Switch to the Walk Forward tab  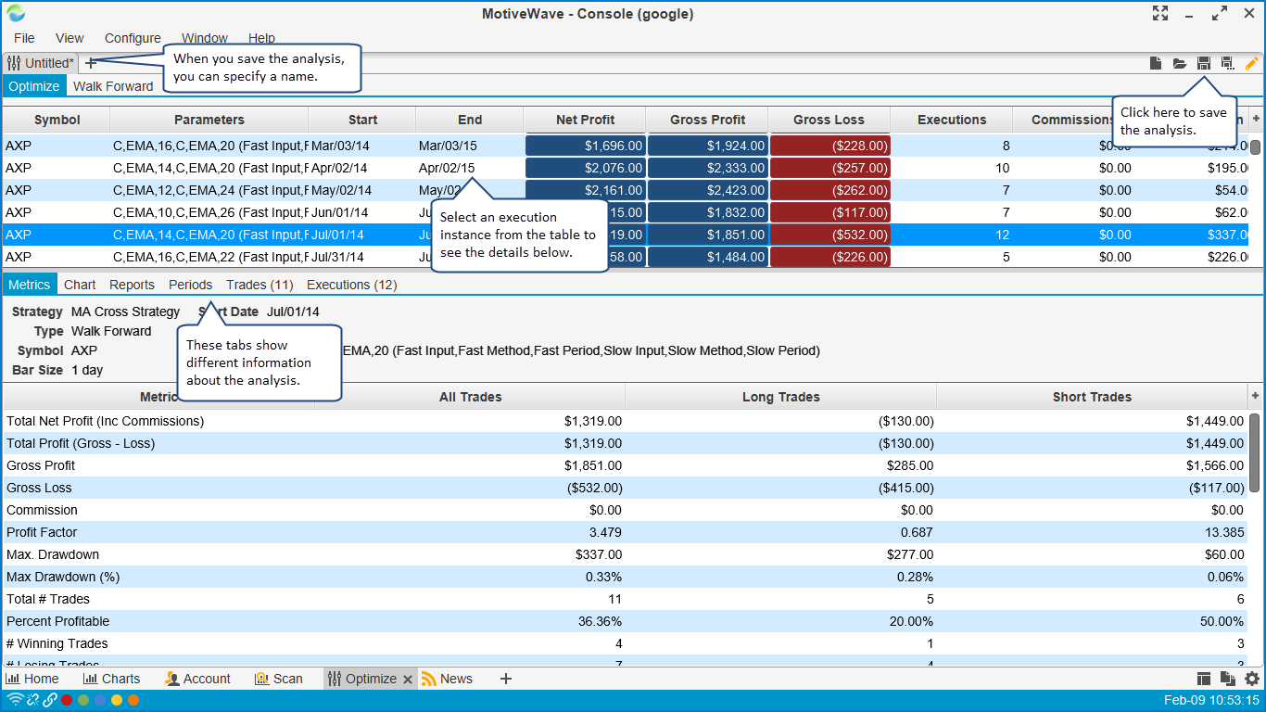point(113,86)
